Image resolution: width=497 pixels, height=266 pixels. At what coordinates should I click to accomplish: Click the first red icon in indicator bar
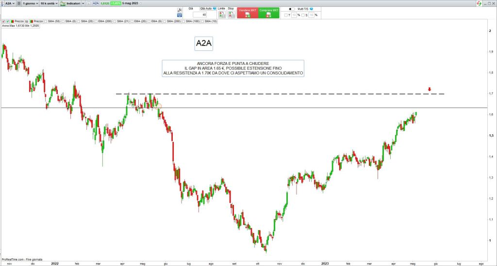pyautogui.click(x=3, y=21)
